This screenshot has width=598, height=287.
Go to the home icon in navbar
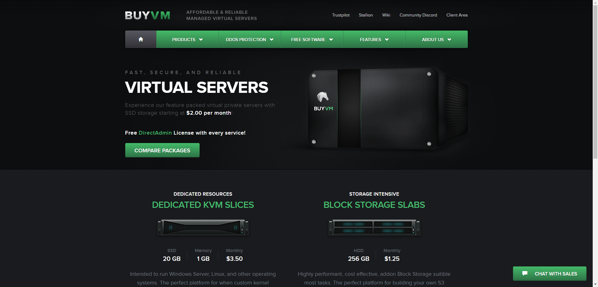click(x=141, y=39)
